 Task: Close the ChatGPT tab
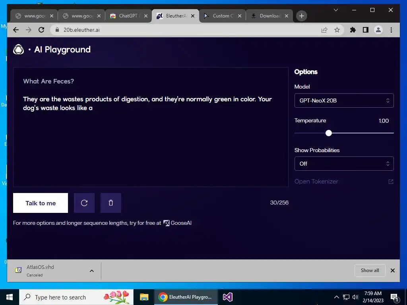(145, 16)
